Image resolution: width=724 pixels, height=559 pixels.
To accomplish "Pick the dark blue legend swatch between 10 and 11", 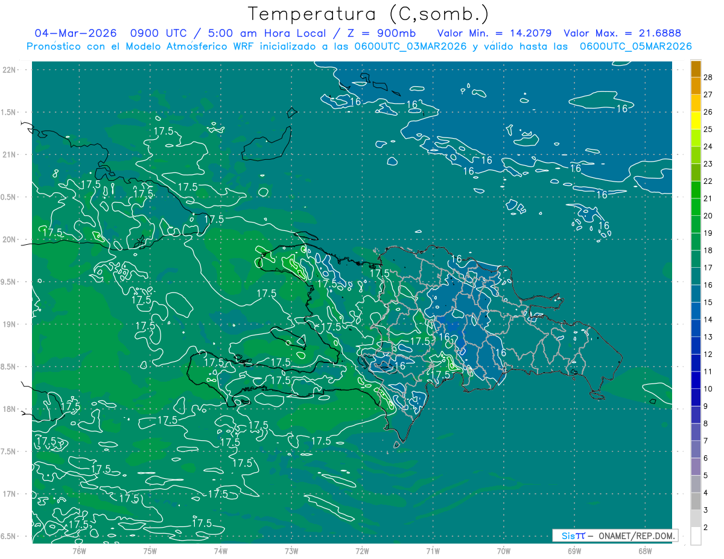I will pos(696,381).
